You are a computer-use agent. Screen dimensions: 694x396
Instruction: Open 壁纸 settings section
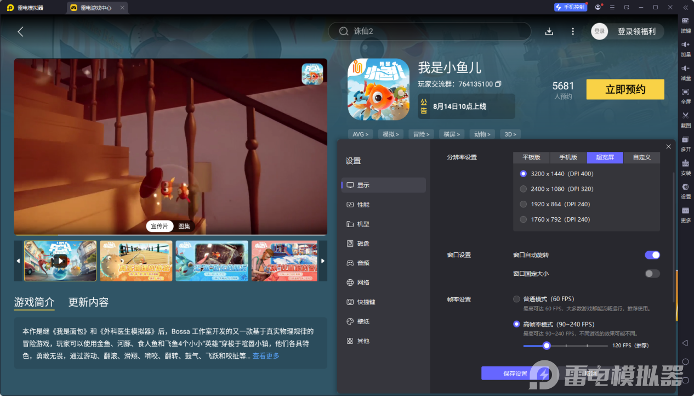(384, 321)
